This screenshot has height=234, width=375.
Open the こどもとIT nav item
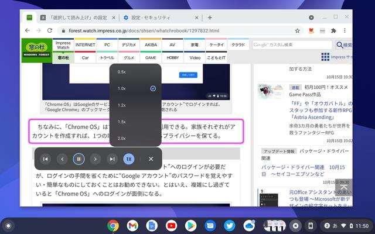coord(216,57)
